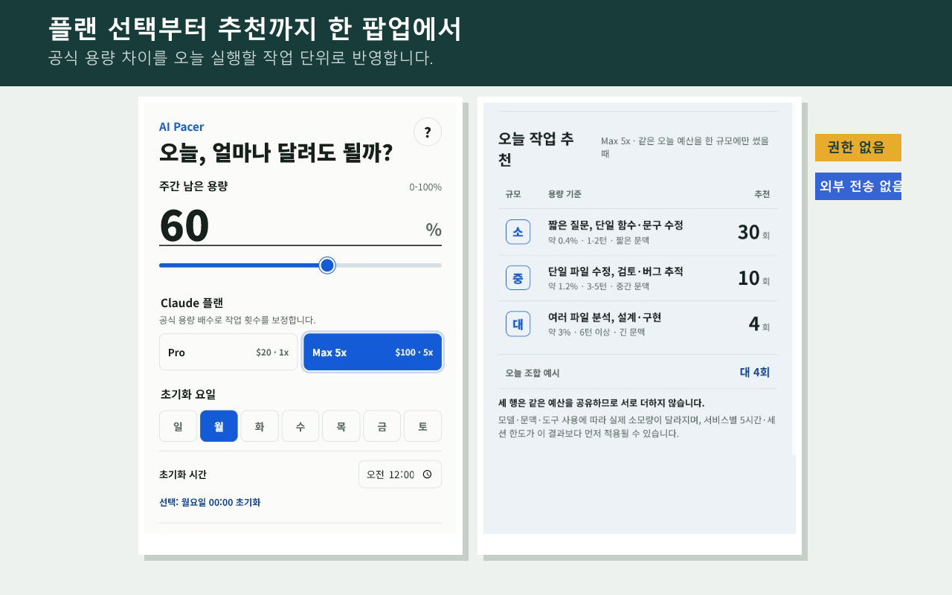The width and height of the screenshot is (952, 595).
Task: Select the Max 5x $100 plan
Action: coord(373,352)
